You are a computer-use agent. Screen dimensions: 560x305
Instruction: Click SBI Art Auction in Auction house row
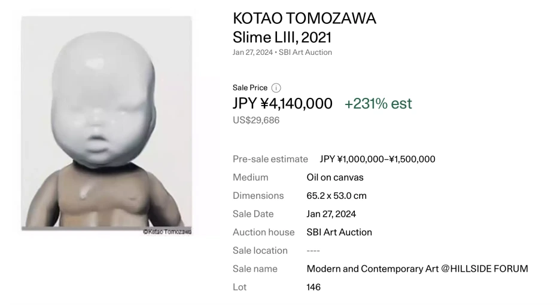(339, 232)
